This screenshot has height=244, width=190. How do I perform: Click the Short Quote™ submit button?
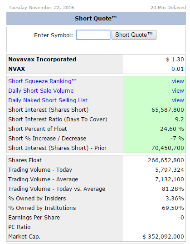point(134,35)
